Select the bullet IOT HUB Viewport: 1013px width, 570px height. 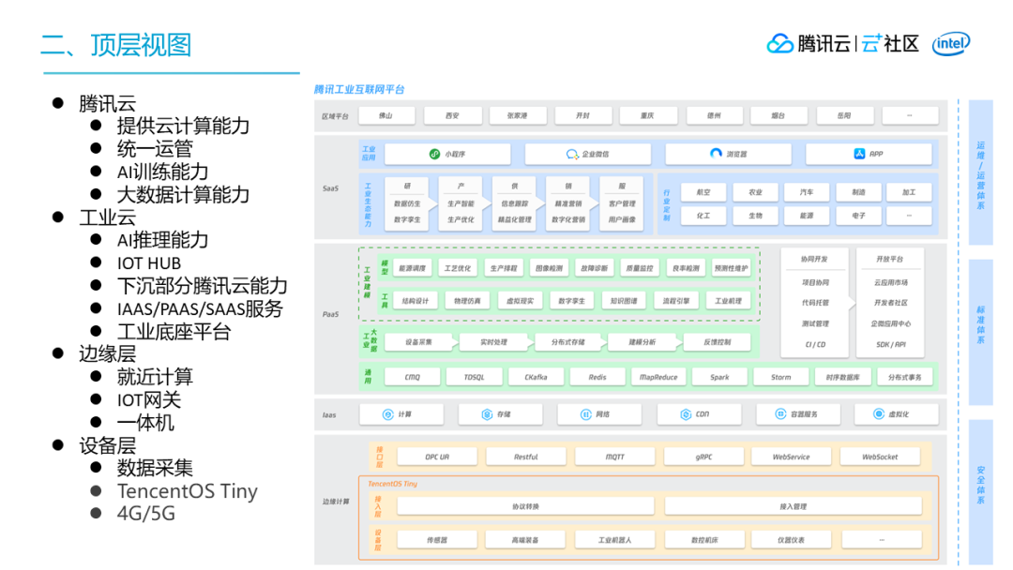[x=148, y=263]
